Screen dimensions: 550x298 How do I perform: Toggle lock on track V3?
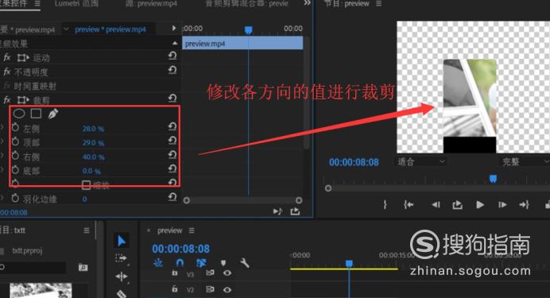click(x=175, y=273)
